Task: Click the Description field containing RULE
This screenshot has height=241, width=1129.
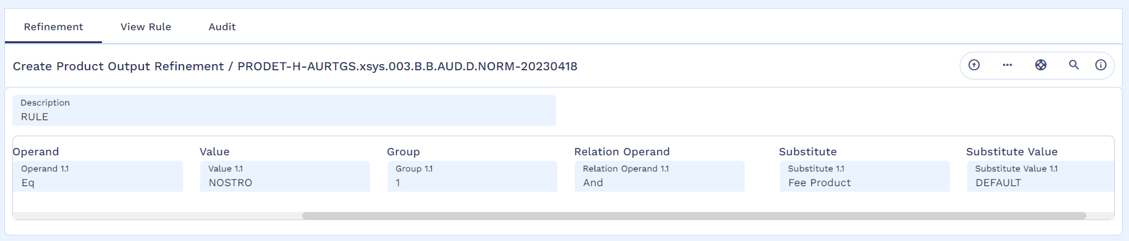Action: [284, 110]
